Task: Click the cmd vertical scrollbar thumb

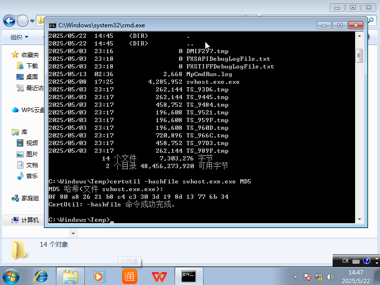Action: [359, 56]
